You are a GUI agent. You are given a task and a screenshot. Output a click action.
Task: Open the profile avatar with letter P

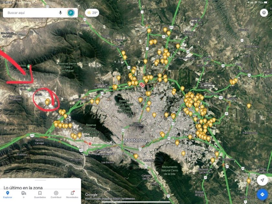tap(71, 13)
